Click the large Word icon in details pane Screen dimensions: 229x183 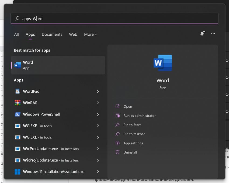point(162,63)
